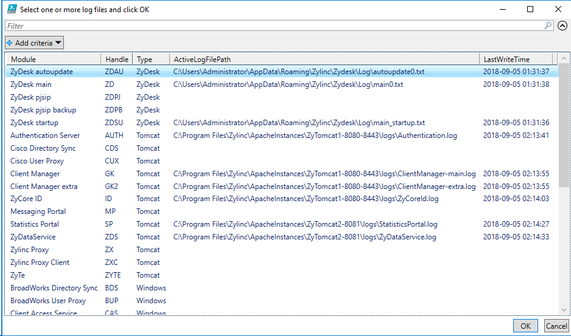Click the ZYTE handle cell
571x336 pixels.
(113, 275)
